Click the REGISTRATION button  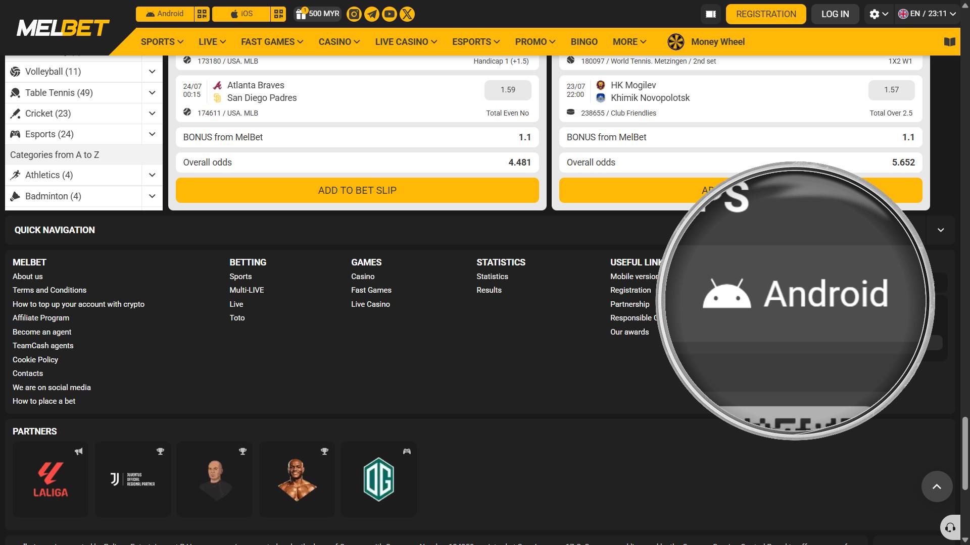click(x=766, y=14)
